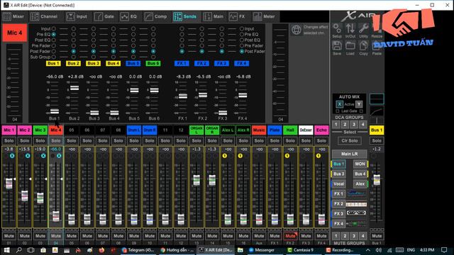Viewport: 454px width, 255px height.
Task: Click the globe icon beside Changes affect
Action: pos(297,30)
